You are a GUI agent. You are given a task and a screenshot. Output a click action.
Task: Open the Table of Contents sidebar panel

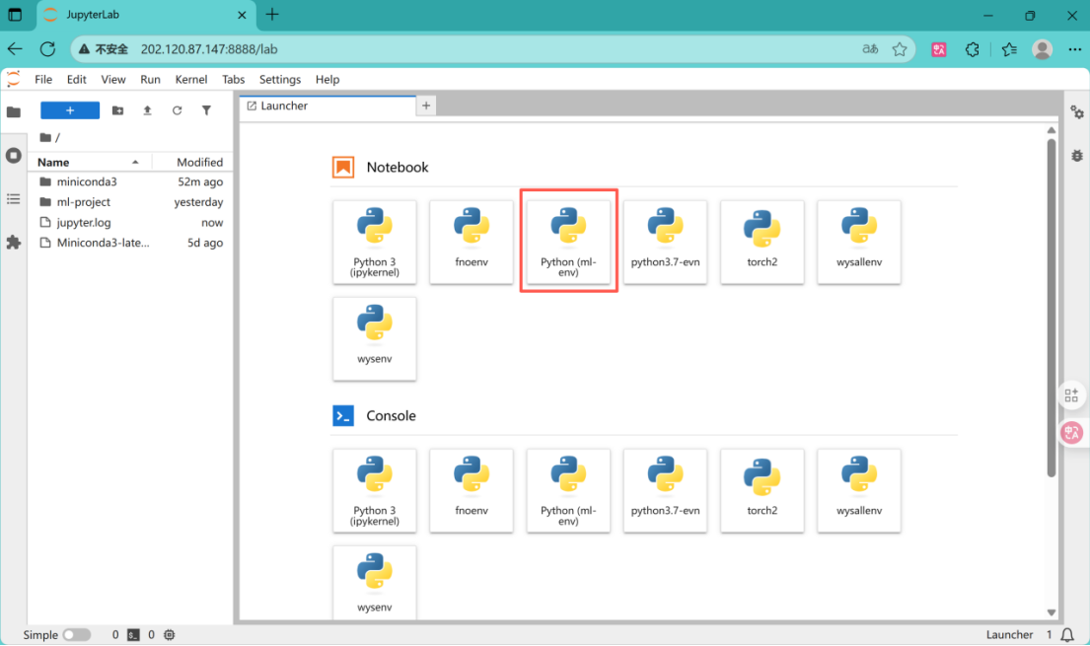13,199
